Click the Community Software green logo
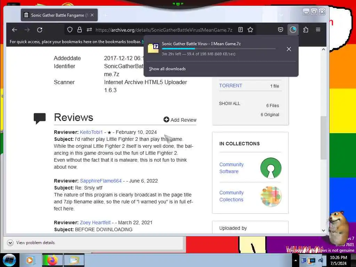 pos(271,168)
